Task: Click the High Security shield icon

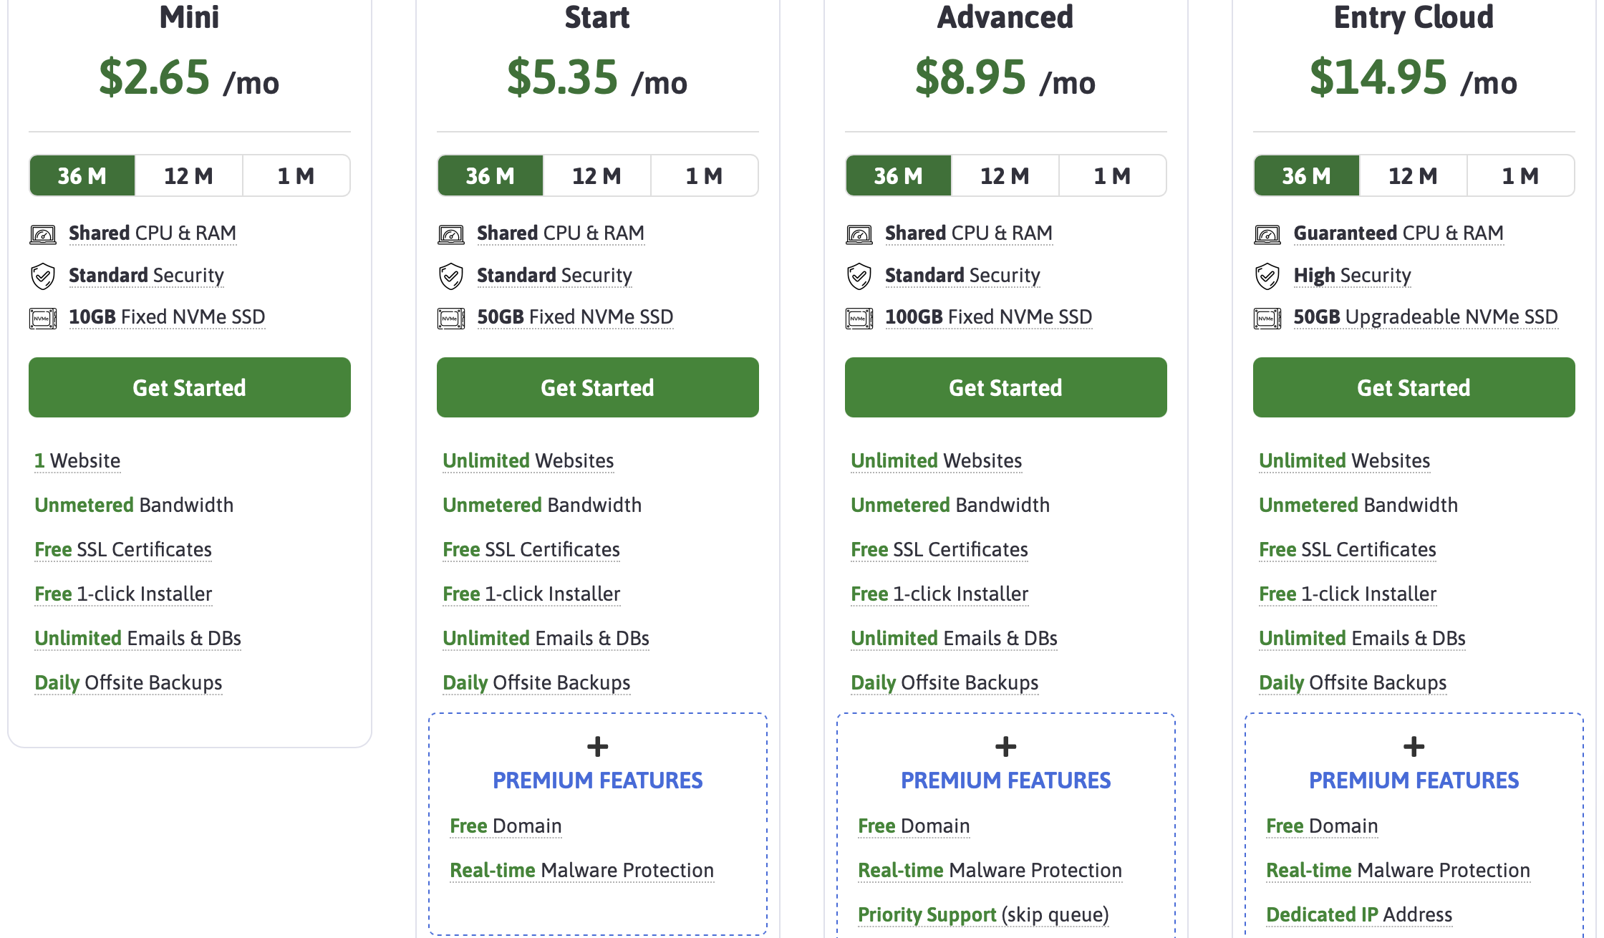Action: click(x=1267, y=276)
